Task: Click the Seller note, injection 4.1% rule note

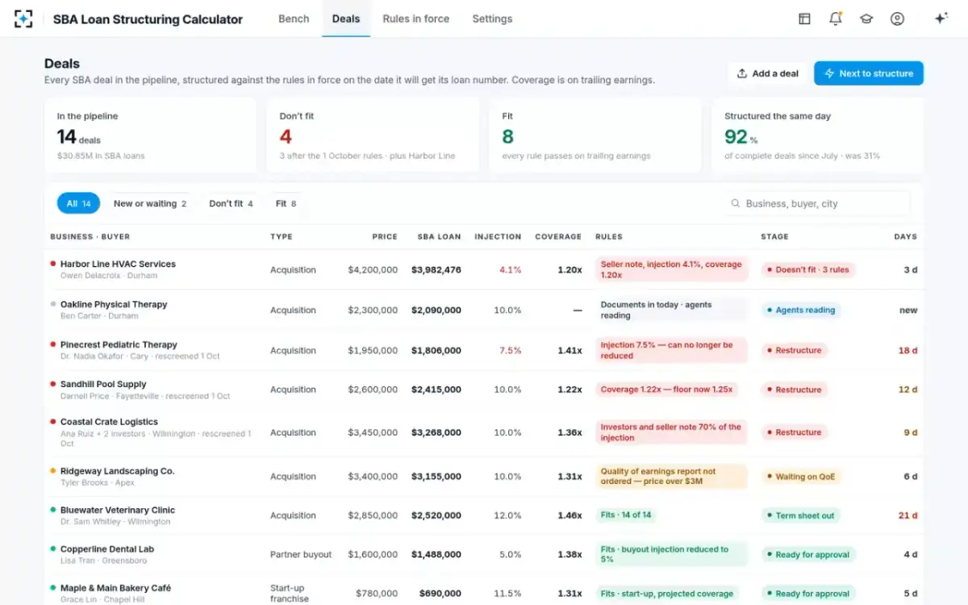Action: [672, 269]
